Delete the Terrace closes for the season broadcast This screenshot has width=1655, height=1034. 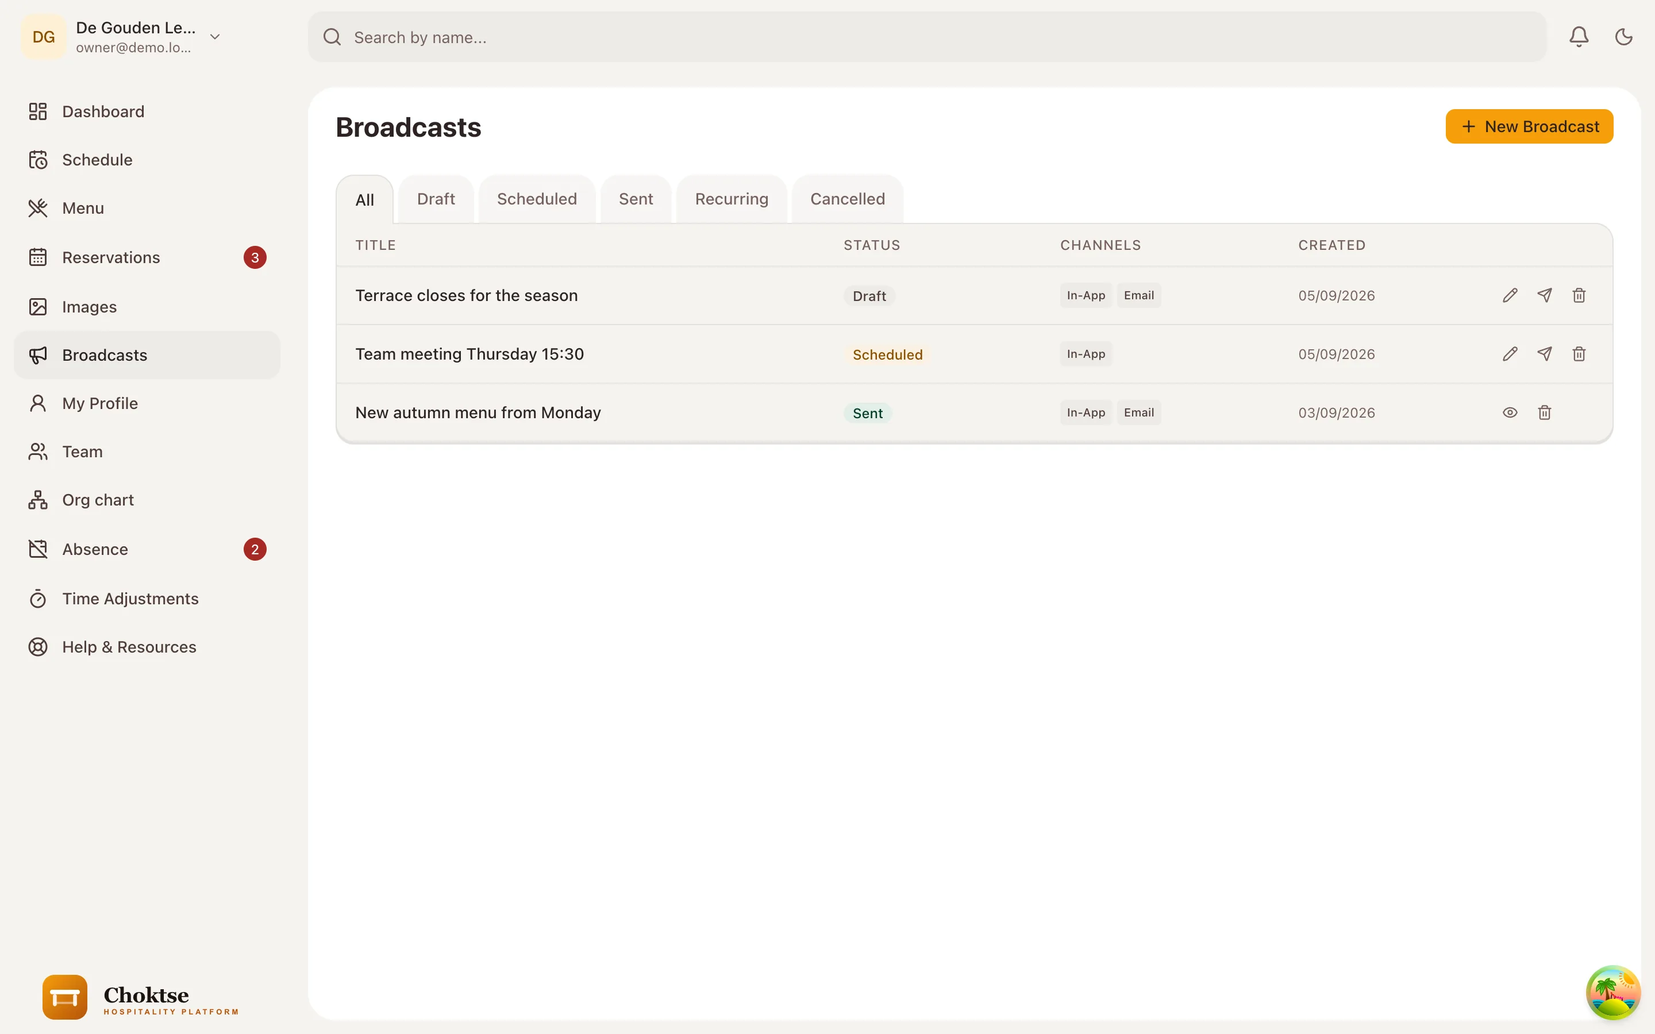pyautogui.click(x=1579, y=295)
